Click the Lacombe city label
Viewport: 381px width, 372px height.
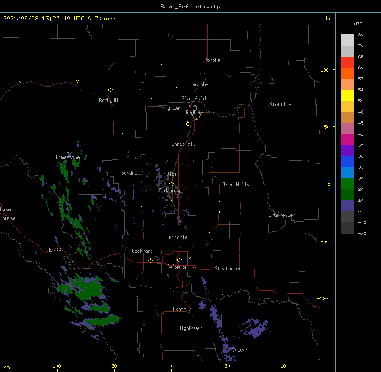199,84
